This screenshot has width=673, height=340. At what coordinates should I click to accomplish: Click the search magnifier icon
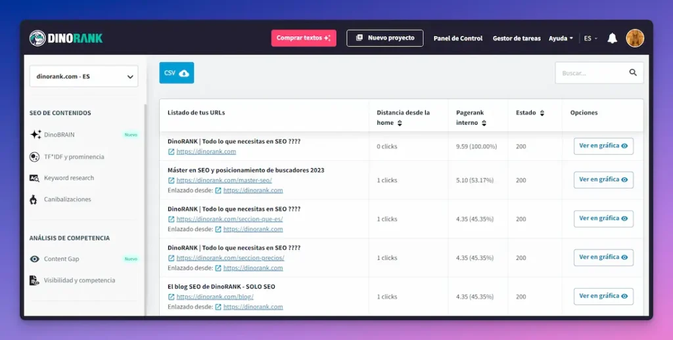point(633,72)
